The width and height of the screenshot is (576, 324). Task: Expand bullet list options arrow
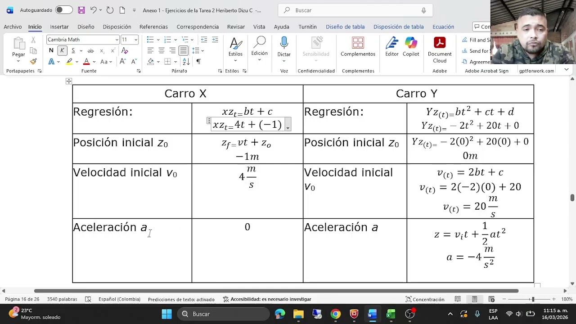point(157,40)
